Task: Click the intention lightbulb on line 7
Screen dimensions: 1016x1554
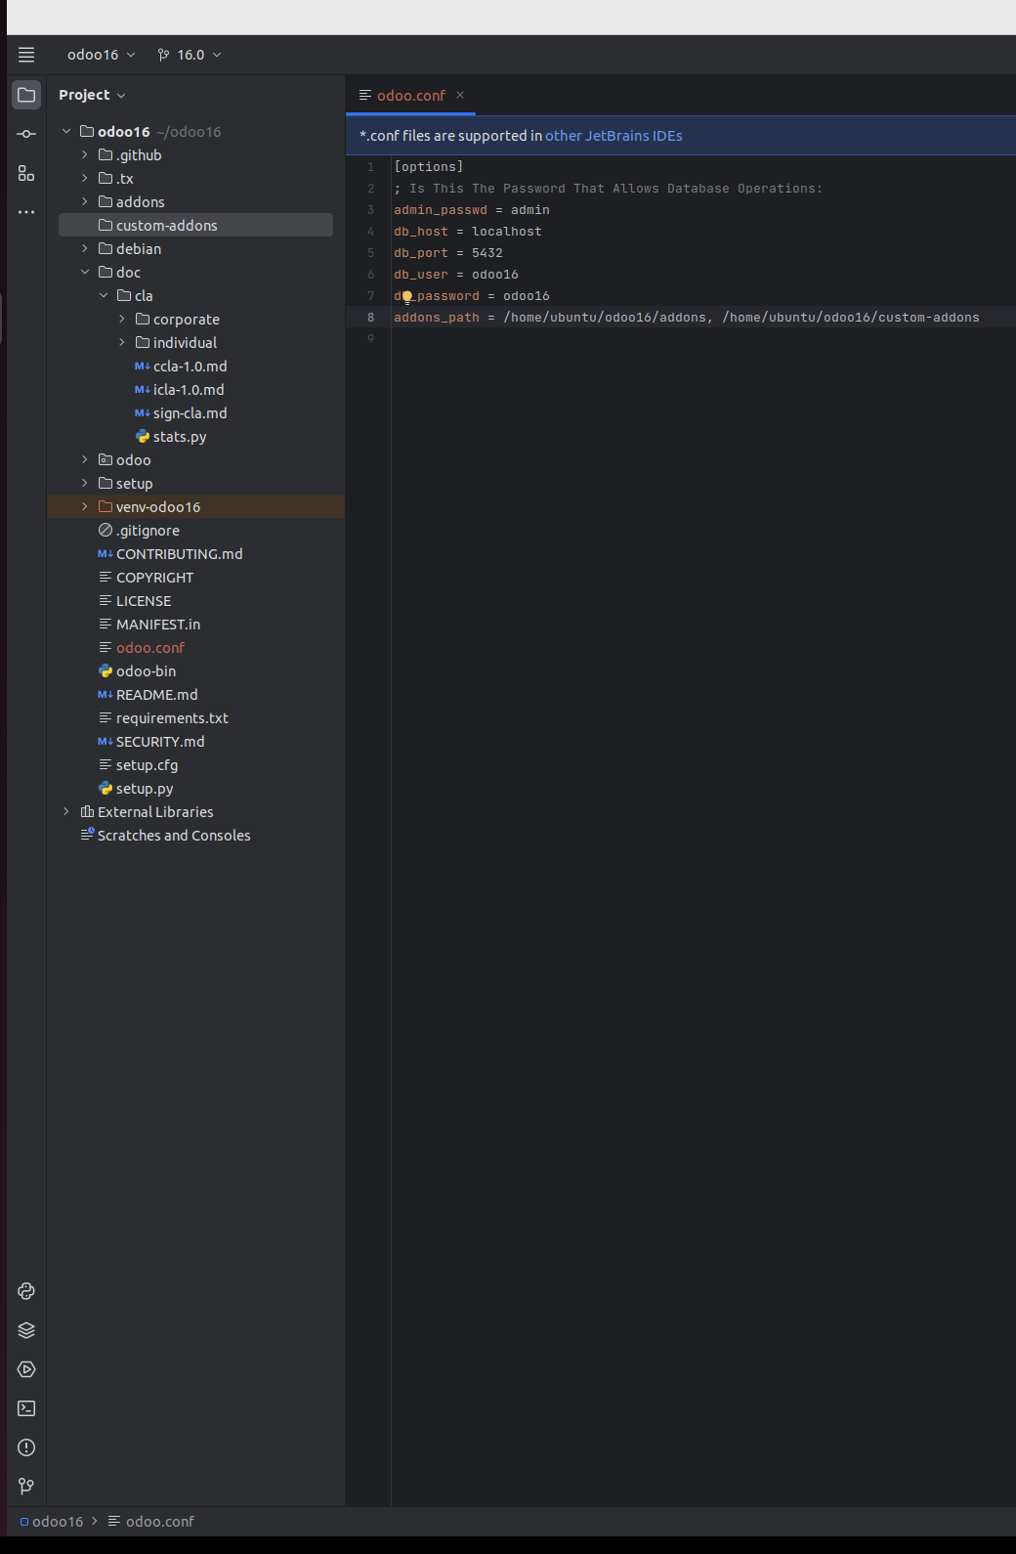Action: pyautogui.click(x=407, y=297)
